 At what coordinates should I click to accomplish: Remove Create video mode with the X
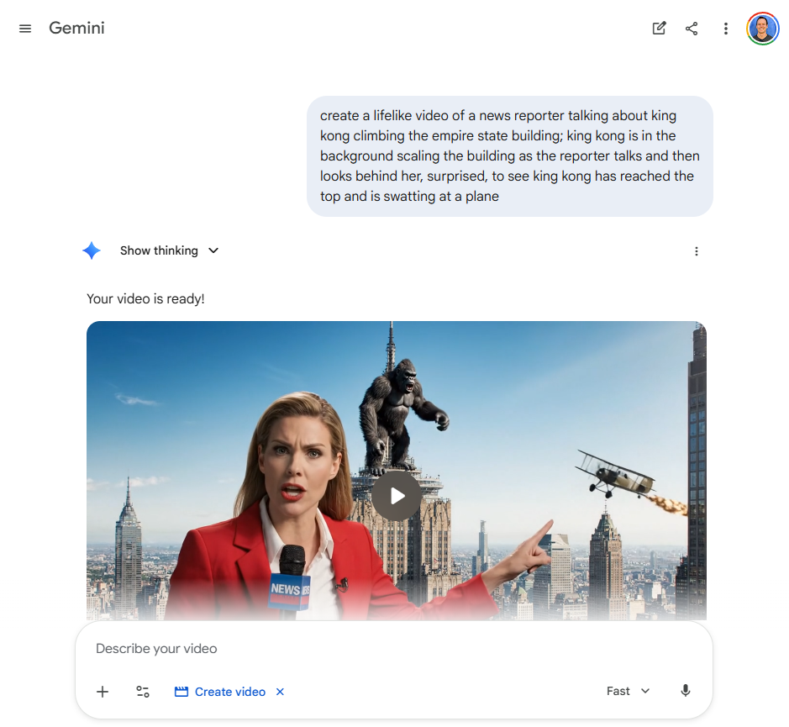click(279, 691)
